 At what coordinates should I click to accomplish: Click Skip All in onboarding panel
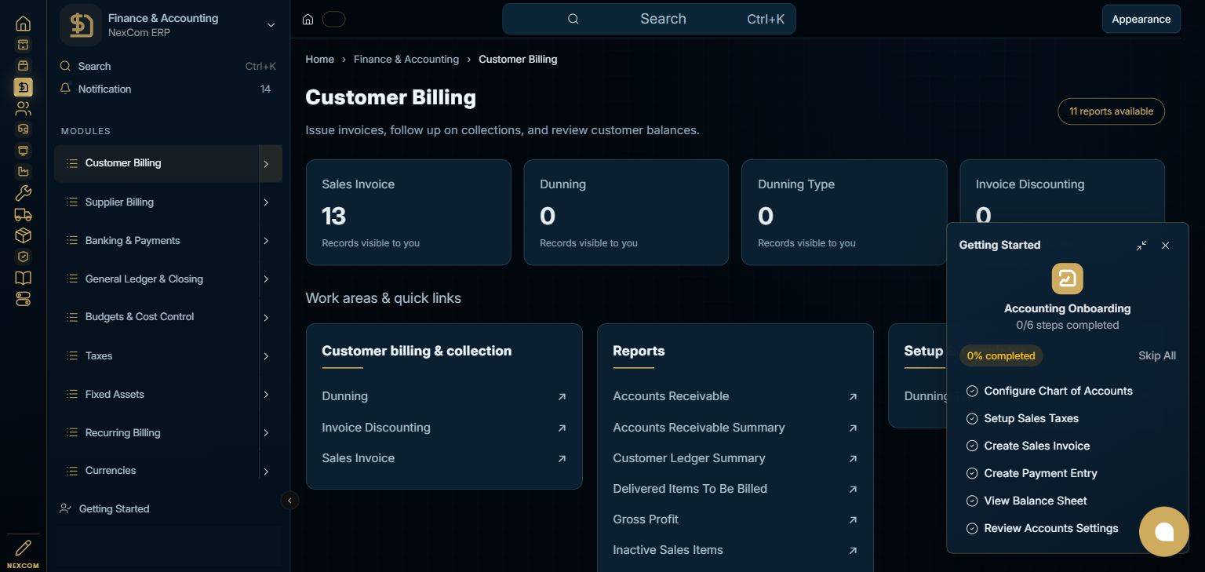pos(1157,355)
